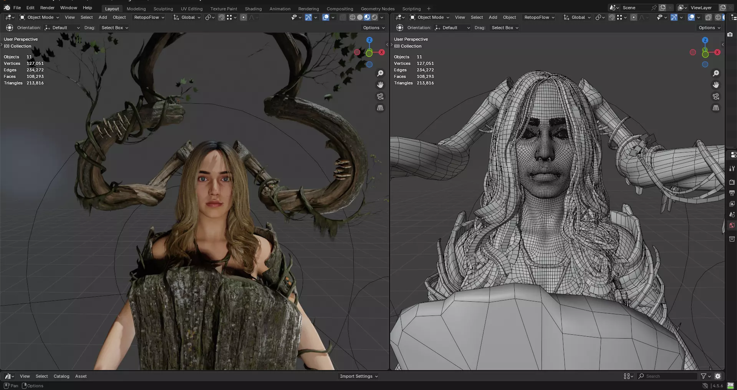
Task: Click the asset browser Search field
Action: 667,376
